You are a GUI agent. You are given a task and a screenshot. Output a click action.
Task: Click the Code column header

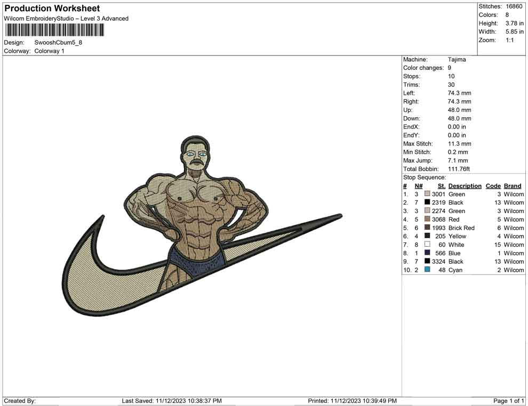pyautogui.click(x=493, y=186)
